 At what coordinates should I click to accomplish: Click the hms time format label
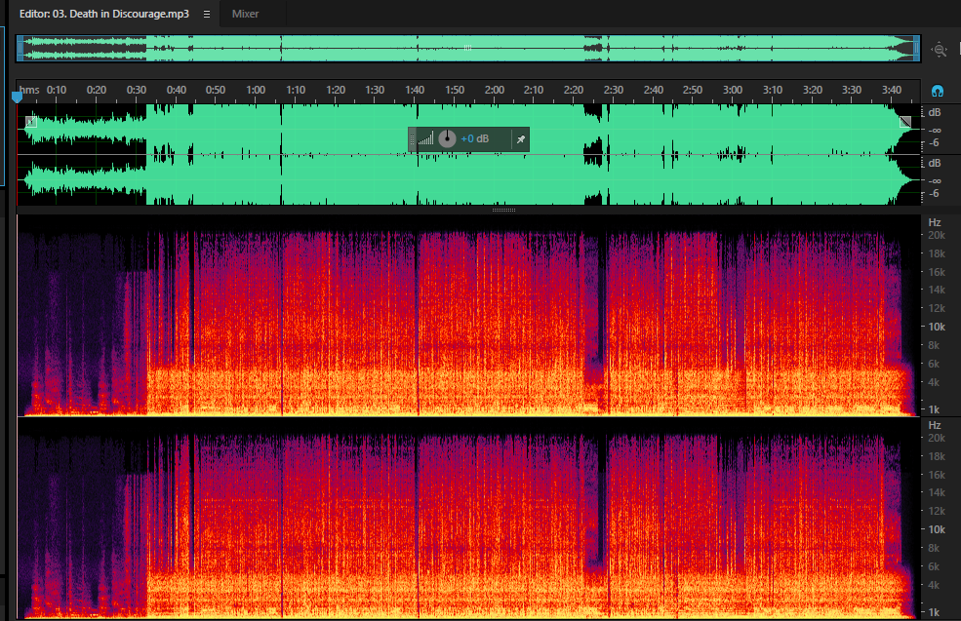pos(29,90)
